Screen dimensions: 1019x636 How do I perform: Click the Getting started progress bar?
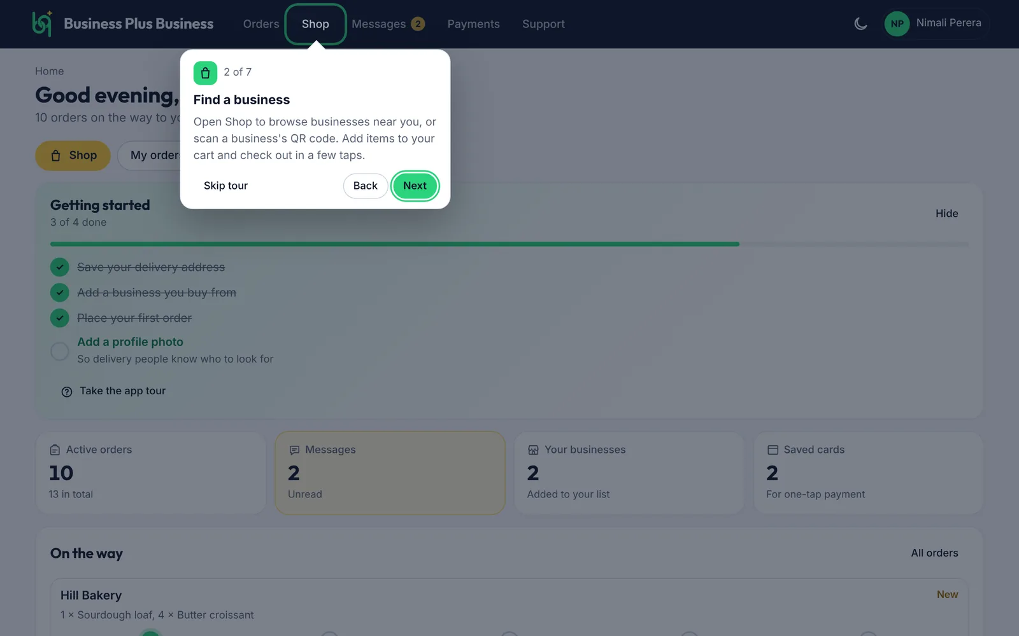click(509, 244)
